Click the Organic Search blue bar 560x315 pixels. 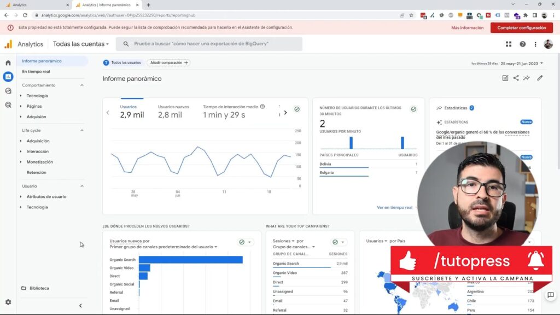click(x=191, y=260)
